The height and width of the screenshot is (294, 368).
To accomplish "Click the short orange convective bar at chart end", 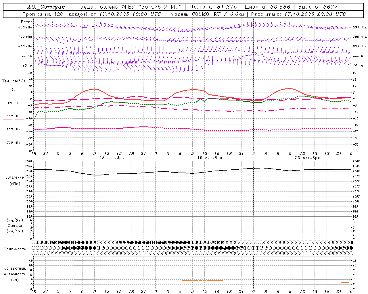I will 345,282.
